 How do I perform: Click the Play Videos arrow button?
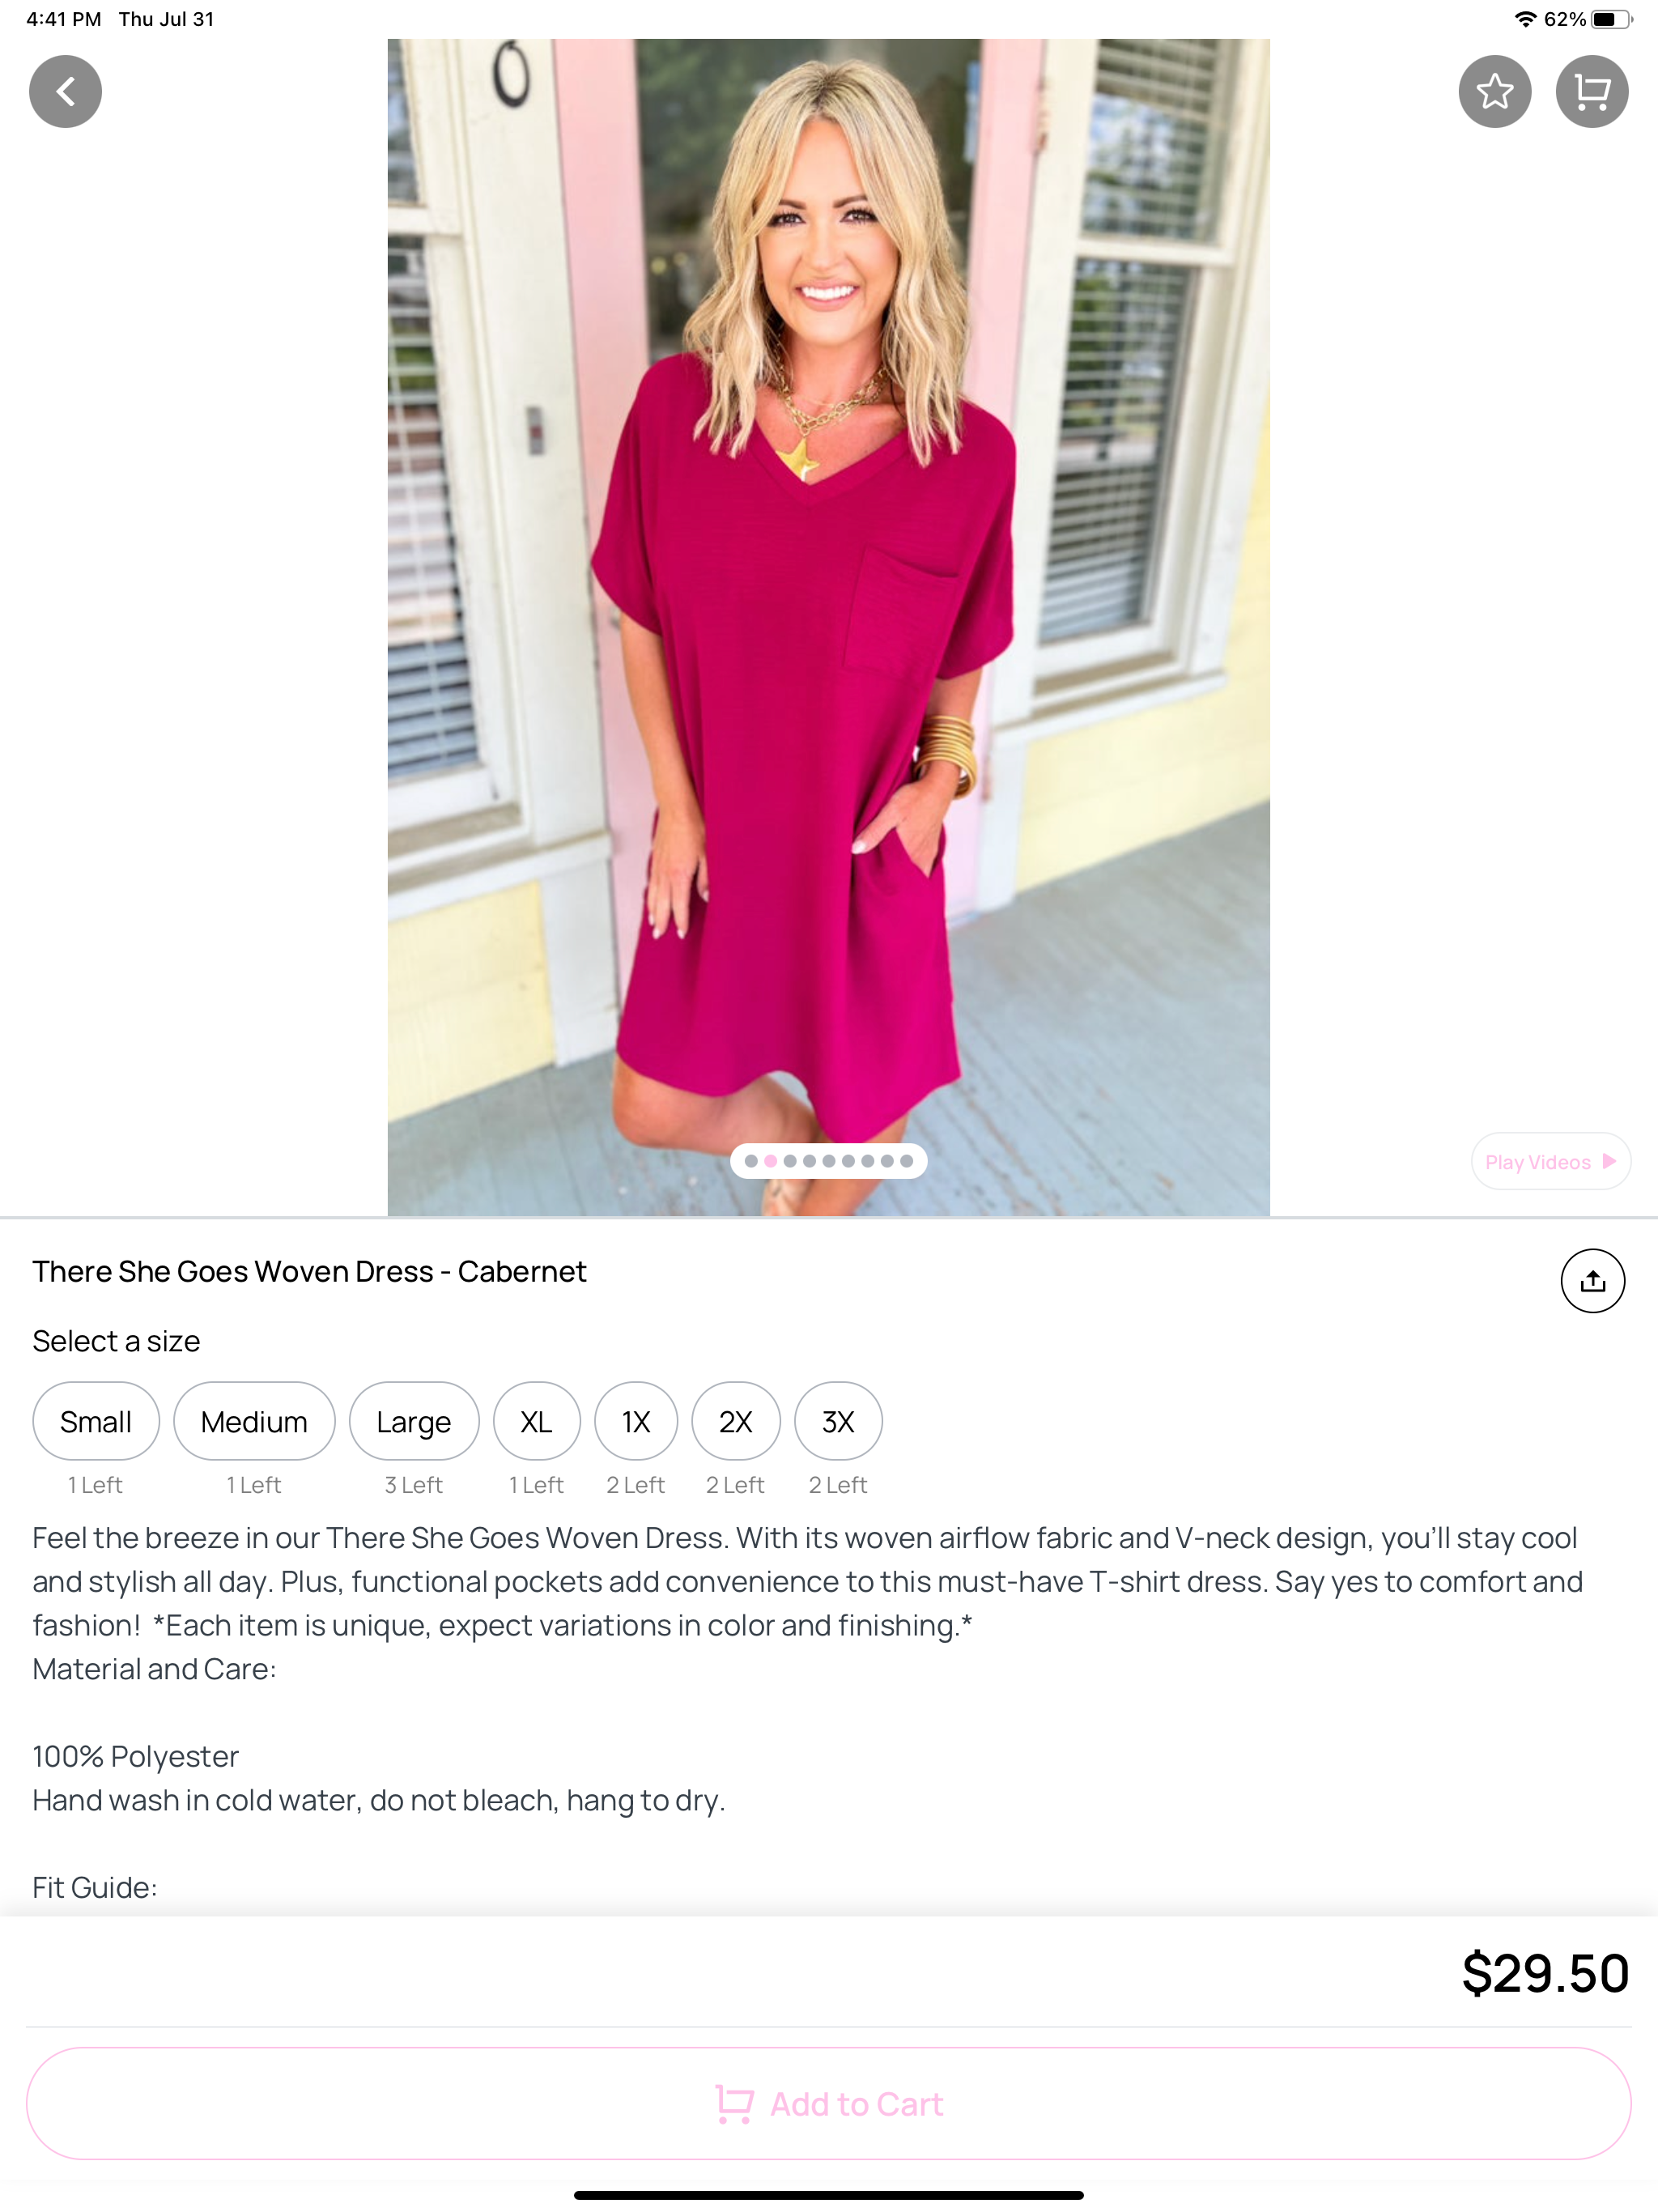click(x=1550, y=1161)
